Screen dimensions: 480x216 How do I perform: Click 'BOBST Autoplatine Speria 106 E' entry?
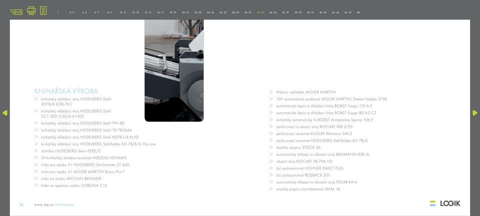click(x=325, y=120)
